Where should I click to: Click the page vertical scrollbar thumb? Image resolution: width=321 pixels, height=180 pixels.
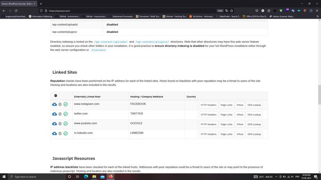click(x=319, y=95)
